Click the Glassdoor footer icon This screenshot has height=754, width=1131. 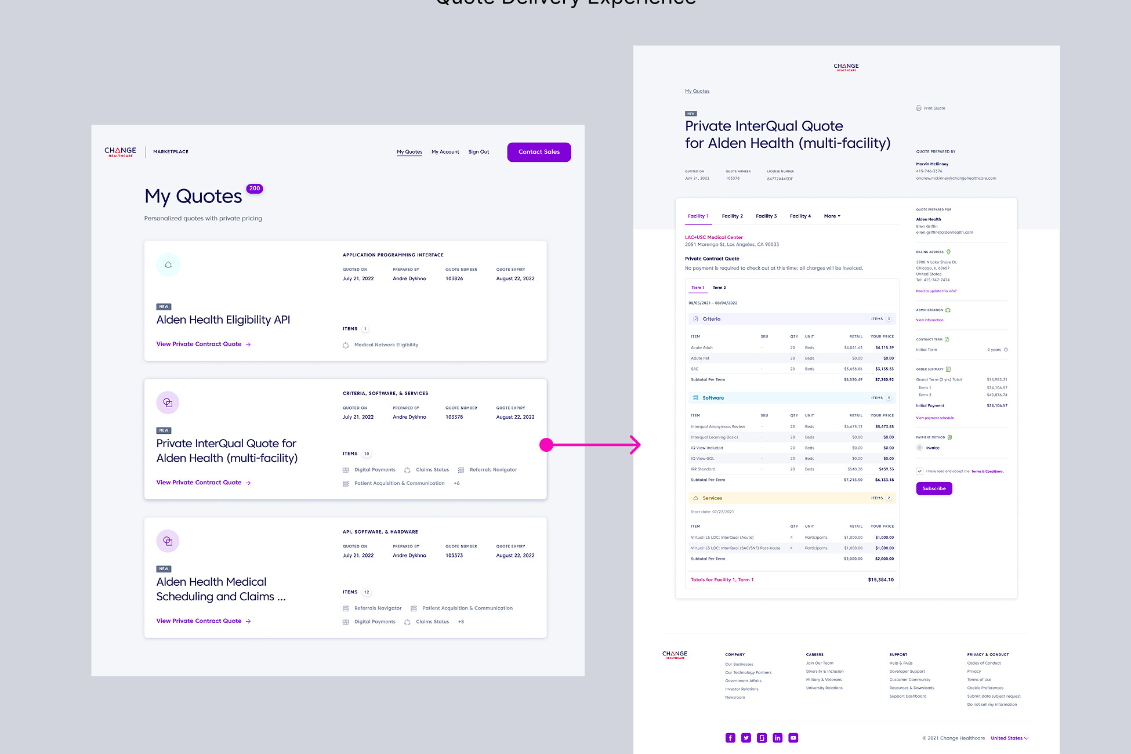762,738
